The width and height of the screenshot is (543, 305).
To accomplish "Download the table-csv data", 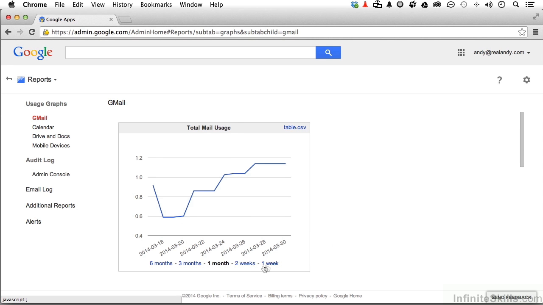I will tap(294, 128).
